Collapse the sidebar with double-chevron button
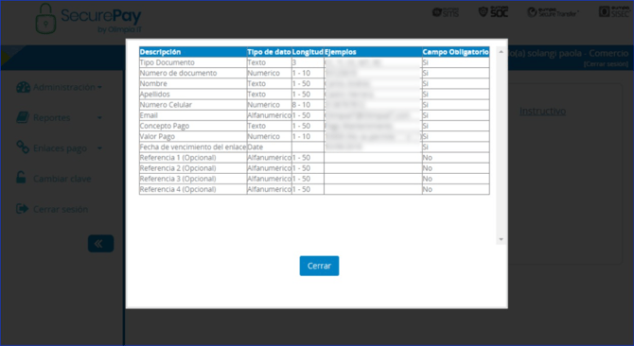This screenshot has width=634, height=346. pyautogui.click(x=100, y=244)
